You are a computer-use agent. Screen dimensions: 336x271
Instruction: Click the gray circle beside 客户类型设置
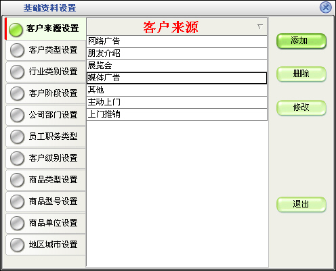coord(17,50)
